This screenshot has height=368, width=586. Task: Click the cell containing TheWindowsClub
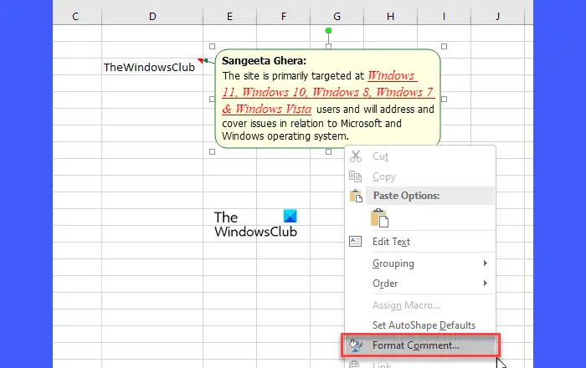[152, 67]
